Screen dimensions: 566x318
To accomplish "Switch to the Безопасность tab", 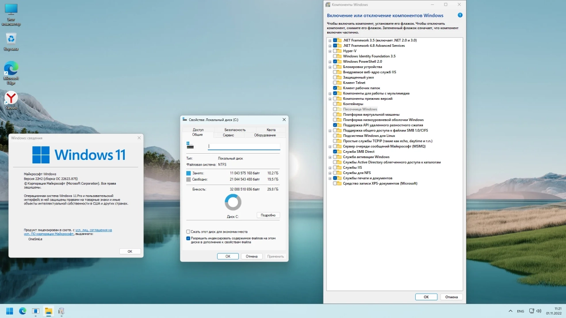I will tap(235, 130).
